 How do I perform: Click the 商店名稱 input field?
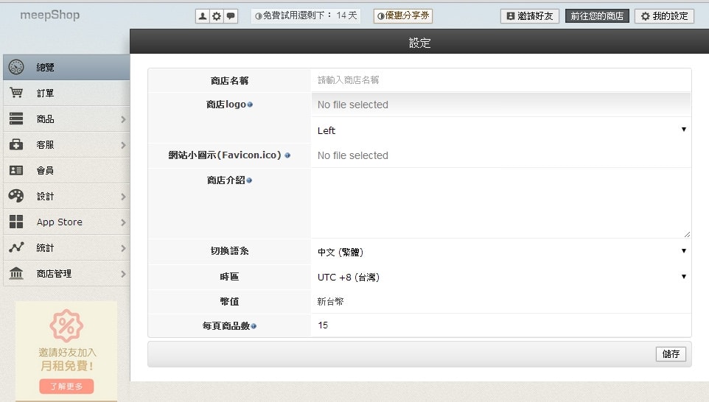pos(501,80)
